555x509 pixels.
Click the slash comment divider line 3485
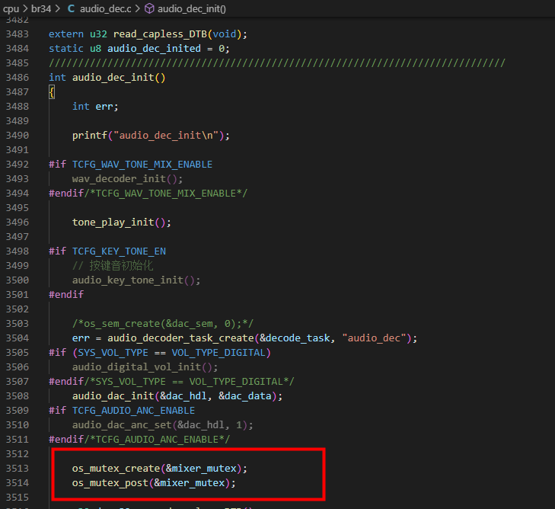coord(277,63)
